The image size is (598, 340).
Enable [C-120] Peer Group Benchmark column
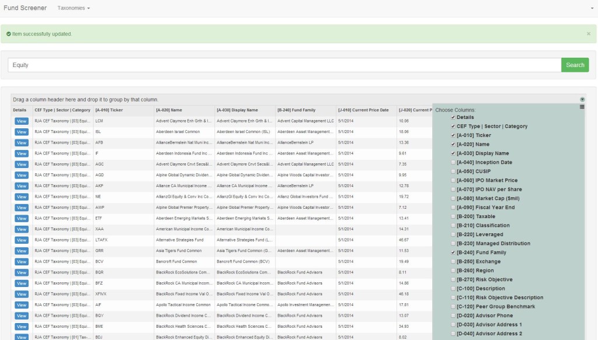453,307
